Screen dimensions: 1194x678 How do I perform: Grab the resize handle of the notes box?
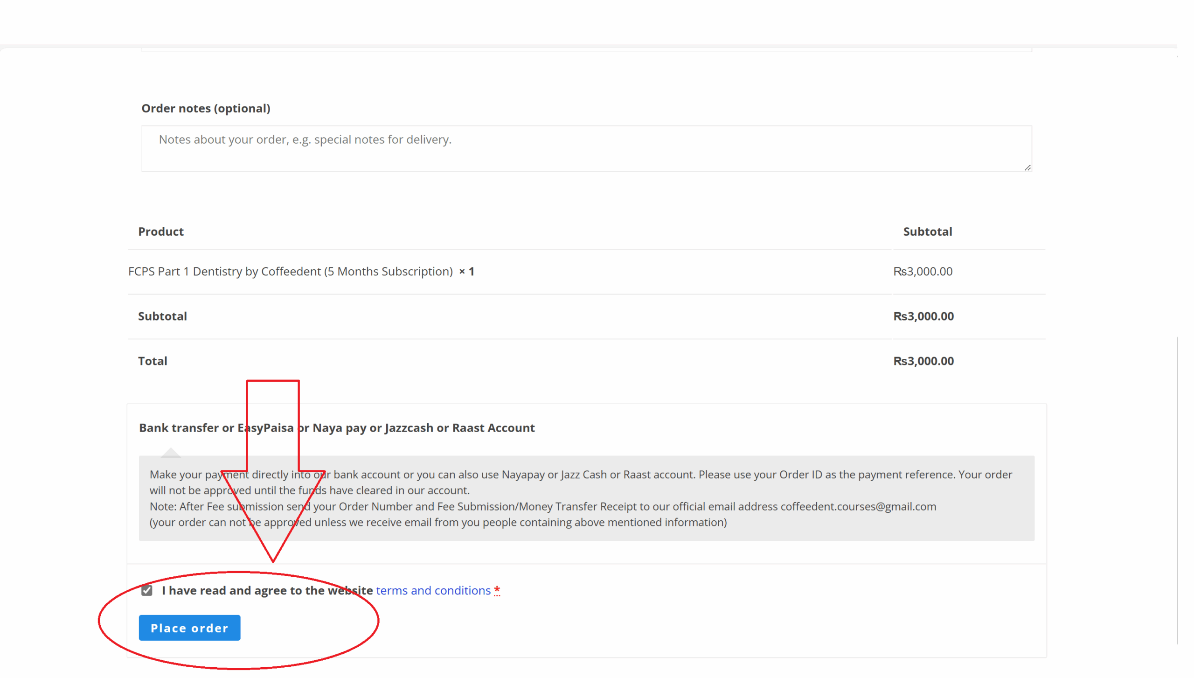(x=1027, y=168)
